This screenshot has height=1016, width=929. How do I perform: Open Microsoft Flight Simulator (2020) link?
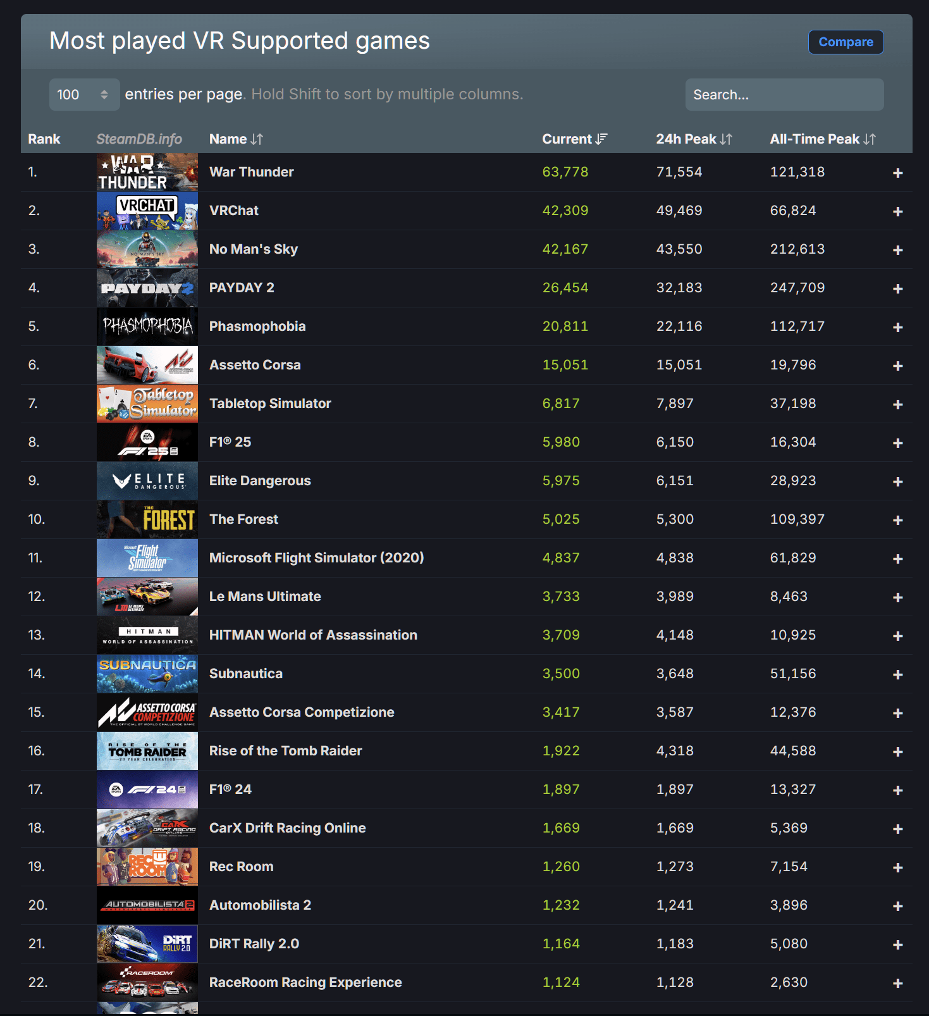[317, 558]
